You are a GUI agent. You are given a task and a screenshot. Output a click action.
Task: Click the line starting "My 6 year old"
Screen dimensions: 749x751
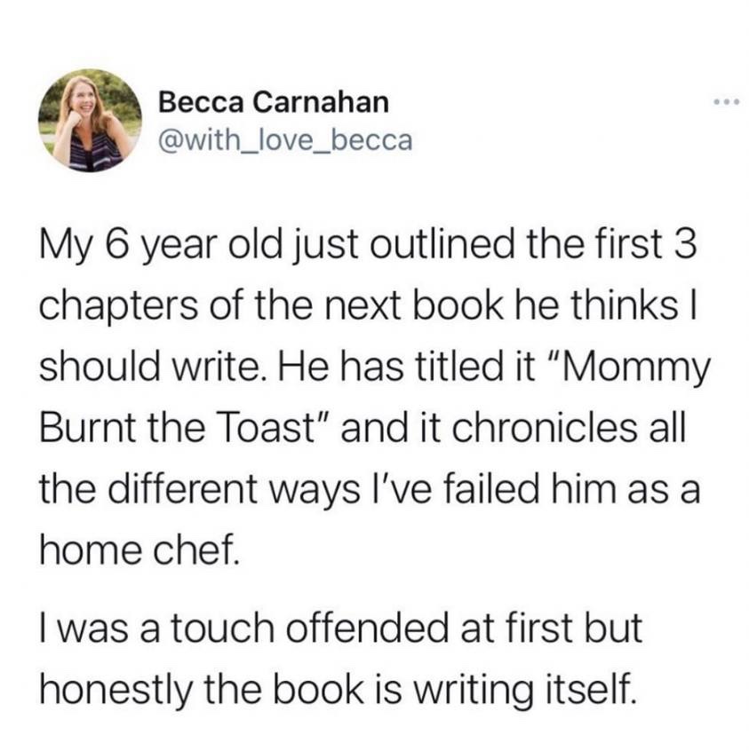(x=367, y=245)
